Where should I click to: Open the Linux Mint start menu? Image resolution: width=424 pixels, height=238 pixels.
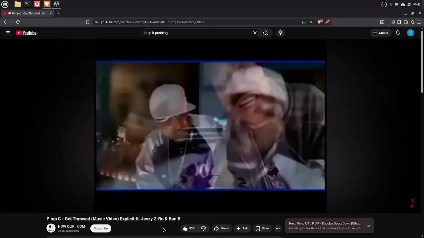point(5,4)
